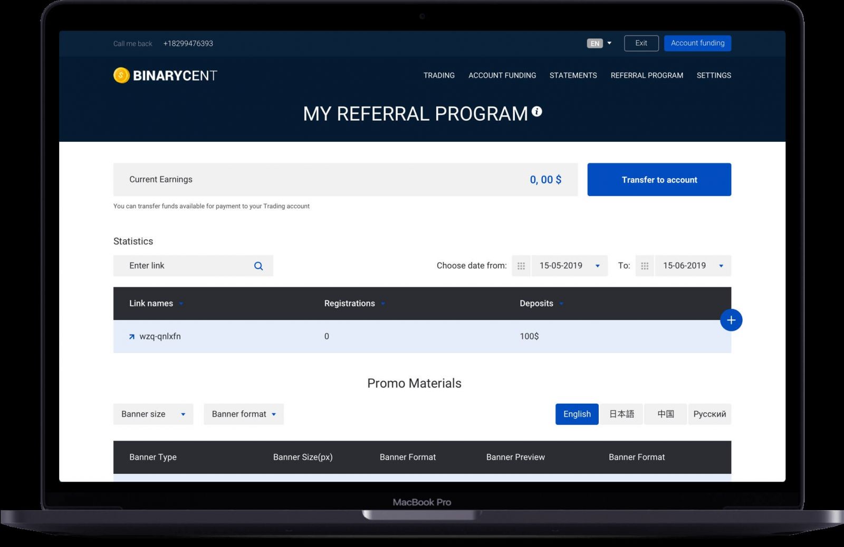
Task: Click the 100$ deposits value
Action: pyautogui.click(x=529, y=337)
